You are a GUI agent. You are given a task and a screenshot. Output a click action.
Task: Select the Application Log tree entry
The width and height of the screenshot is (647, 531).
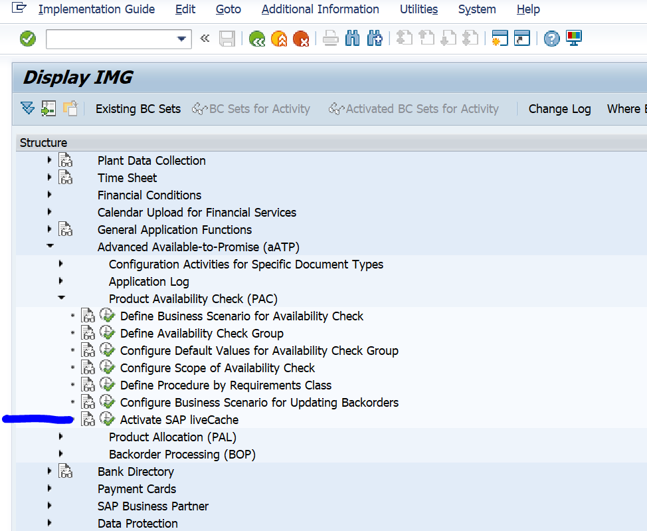(x=149, y=282)
